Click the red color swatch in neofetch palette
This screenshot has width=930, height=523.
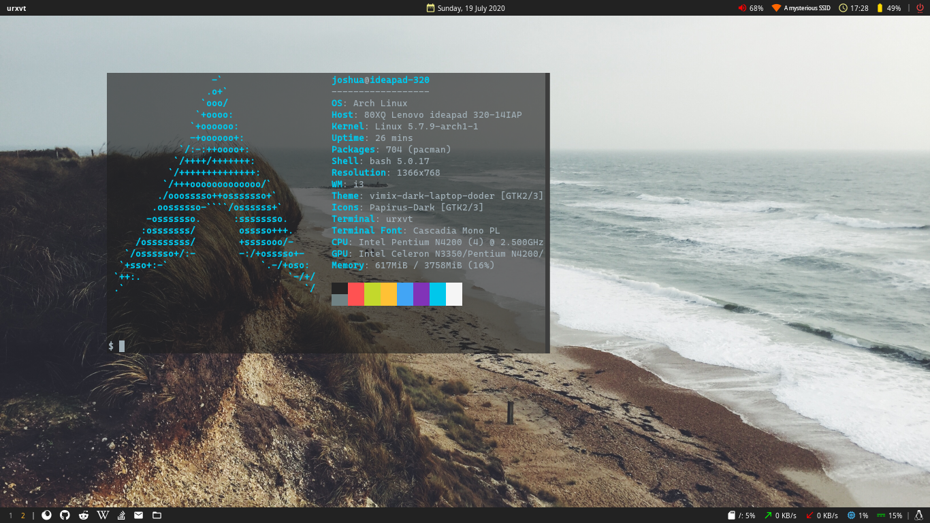click(x=356, y=294)
